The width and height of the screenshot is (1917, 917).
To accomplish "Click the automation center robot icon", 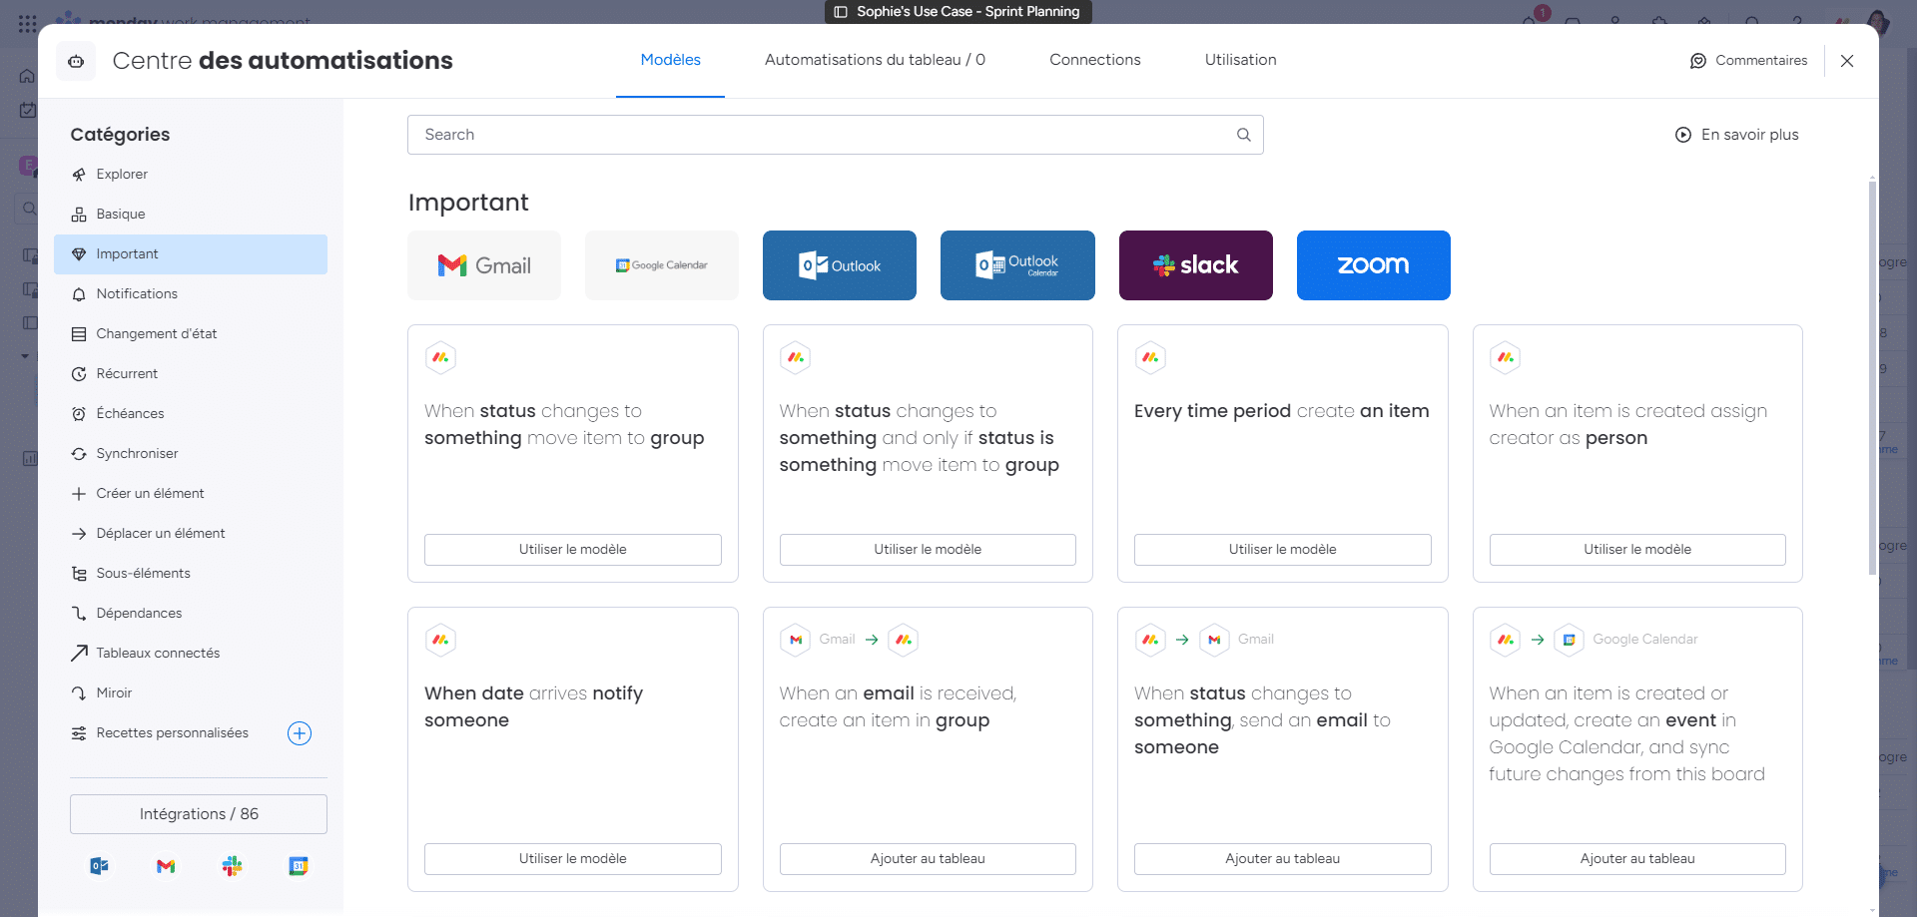I will 76,61.
